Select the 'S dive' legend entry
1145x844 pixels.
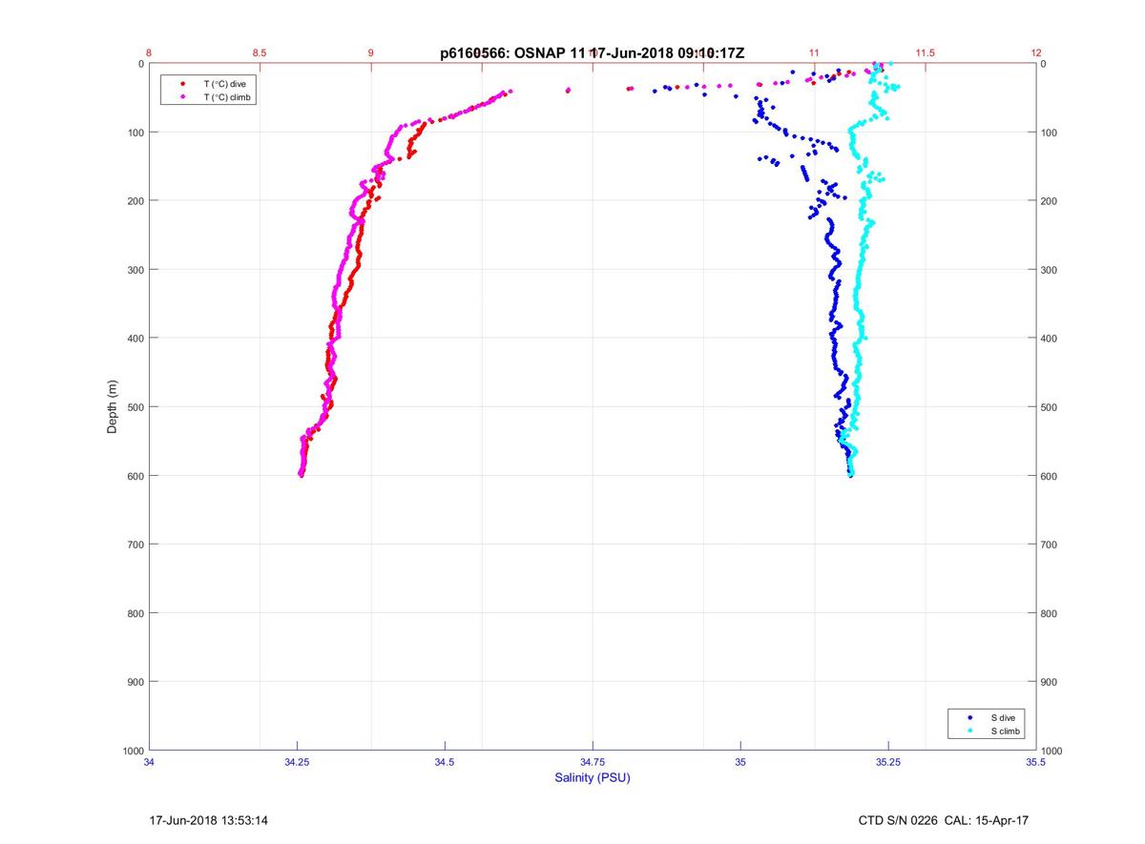[1003, 716]
